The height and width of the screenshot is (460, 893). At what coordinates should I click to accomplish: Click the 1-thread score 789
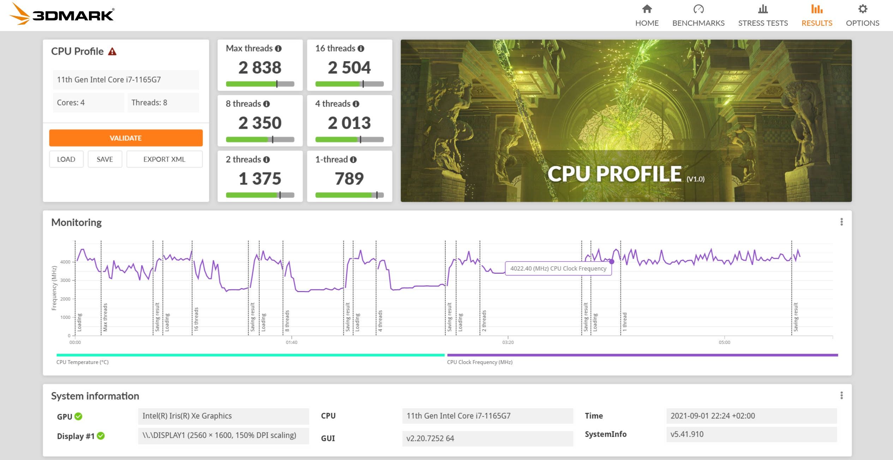[349, 178]
